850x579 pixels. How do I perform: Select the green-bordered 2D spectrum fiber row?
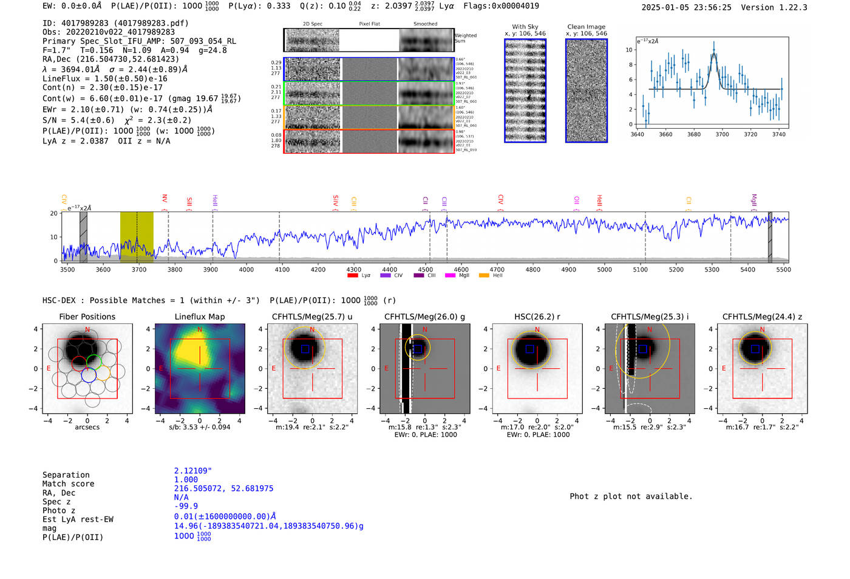[369, 94]
